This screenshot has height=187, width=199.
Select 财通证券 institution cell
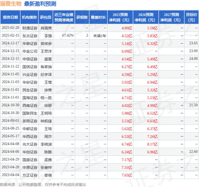coord(30,28)
